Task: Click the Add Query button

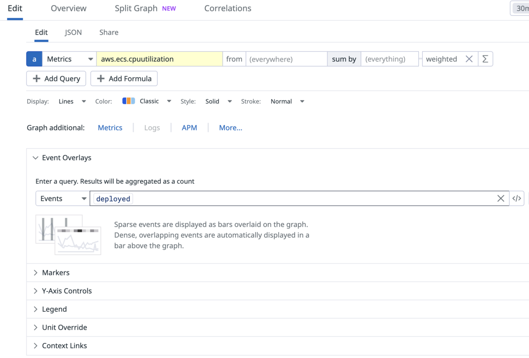Action: click(x=56, y=79)
